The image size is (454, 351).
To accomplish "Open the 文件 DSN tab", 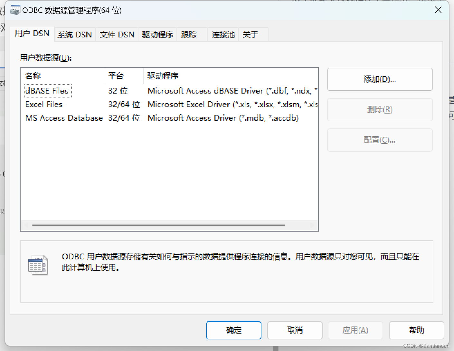I will [x=117, y=34].
